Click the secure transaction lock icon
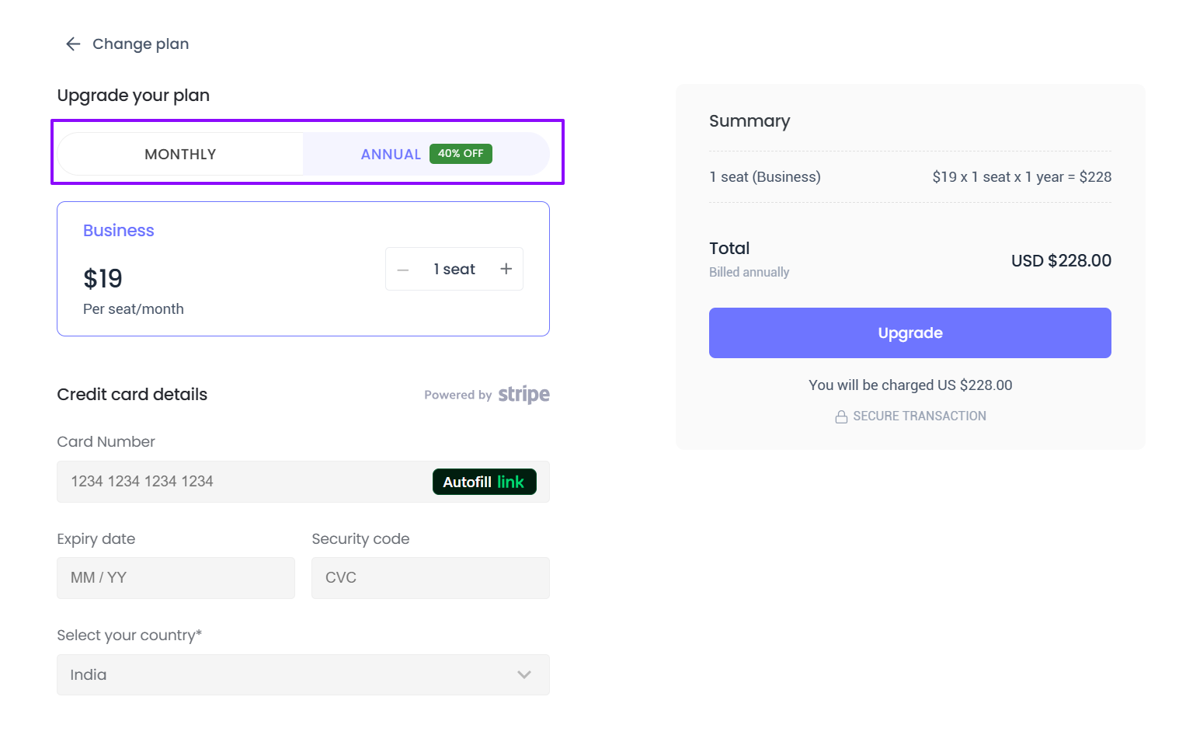This screenshot has height=735, width=1193. [841, 417]
